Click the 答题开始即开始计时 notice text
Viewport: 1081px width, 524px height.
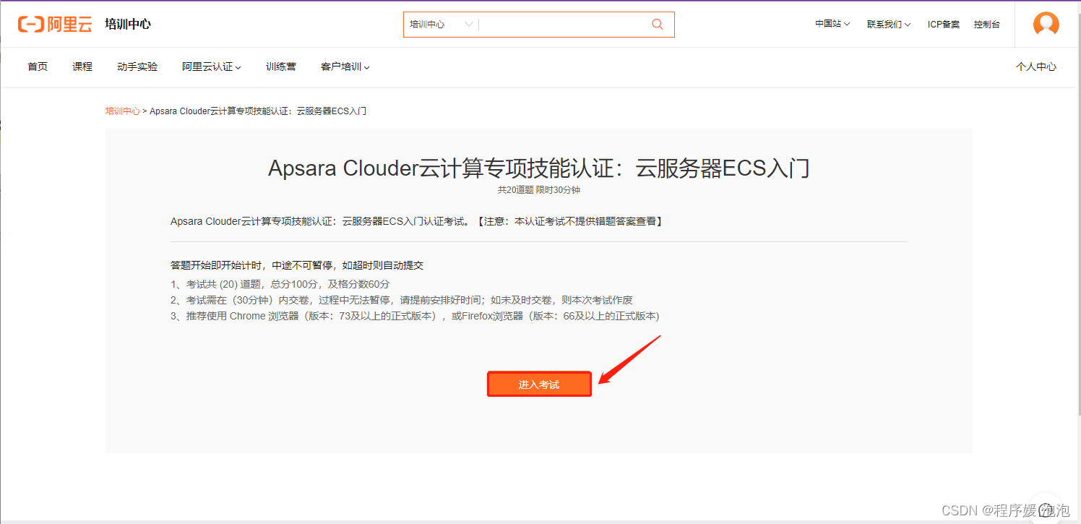tap(297, 265)
